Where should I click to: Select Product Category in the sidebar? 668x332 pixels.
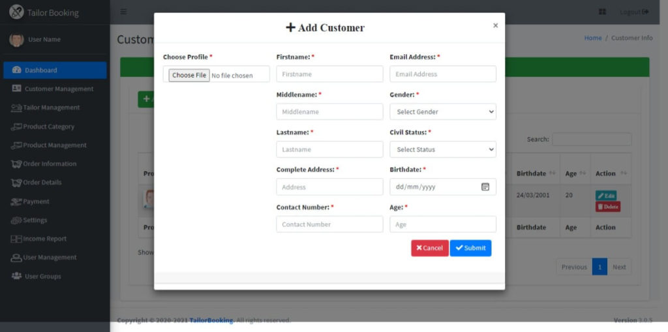pyautogui.click(x=55, y=127)
